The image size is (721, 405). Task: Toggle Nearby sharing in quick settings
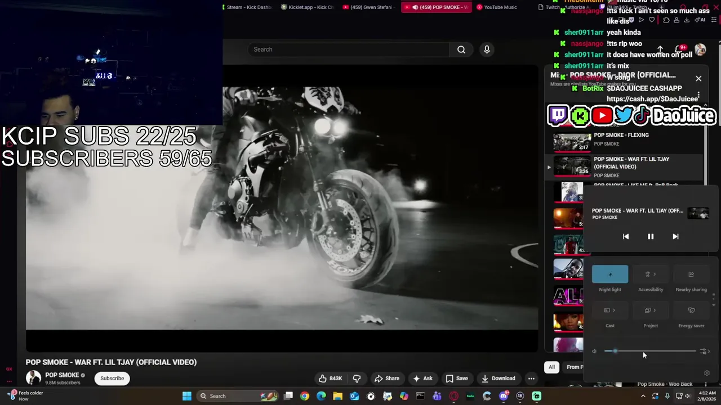click(x=691, y=274)
